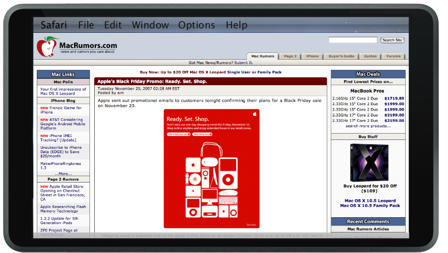Open Your first impressions of Leopard poll
The width and height of the screenshot is (448, 253).
pos(63,91)
